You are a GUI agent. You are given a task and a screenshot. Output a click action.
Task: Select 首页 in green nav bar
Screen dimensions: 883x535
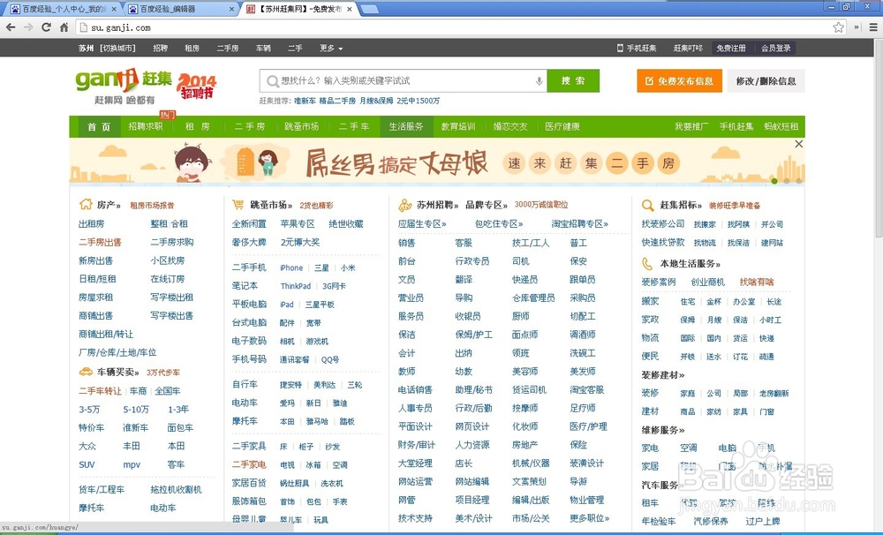click(x=99, y=127)
